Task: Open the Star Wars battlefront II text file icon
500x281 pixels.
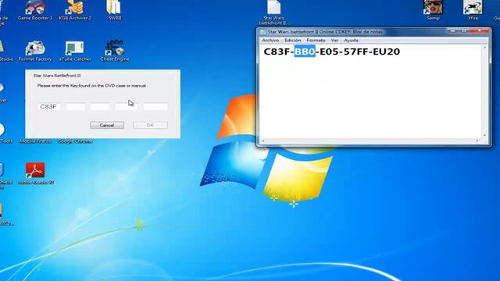Action: 273,12
